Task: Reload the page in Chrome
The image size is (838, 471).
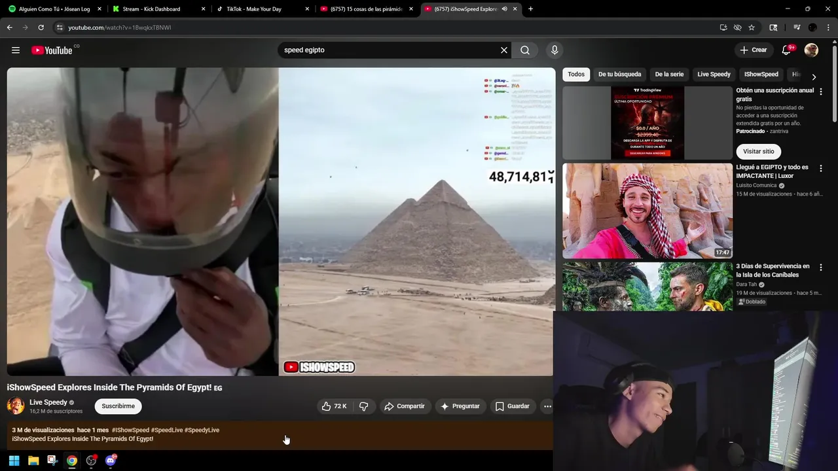Action: click(41, 27)
